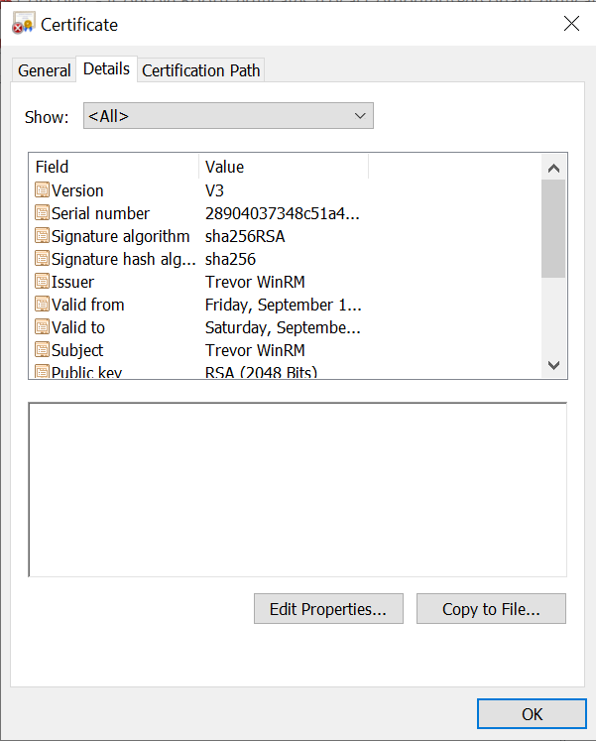Viewport: 596px width, 741px height.
Task: Click Copy to File button
Action: [x=491, y=609]
